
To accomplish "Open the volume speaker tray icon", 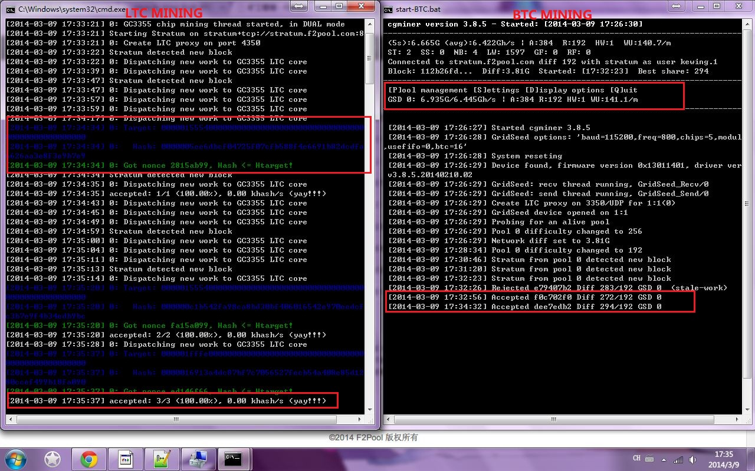I will 692,459.
